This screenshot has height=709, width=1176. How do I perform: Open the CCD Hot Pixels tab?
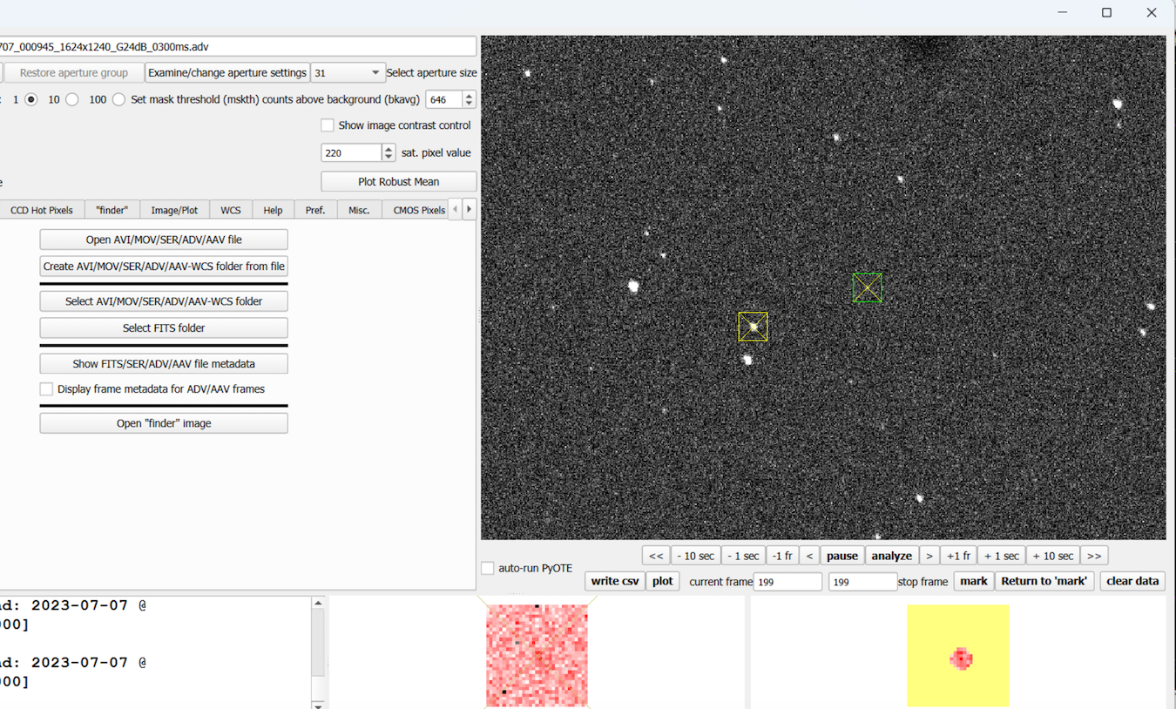coord(42,210)
